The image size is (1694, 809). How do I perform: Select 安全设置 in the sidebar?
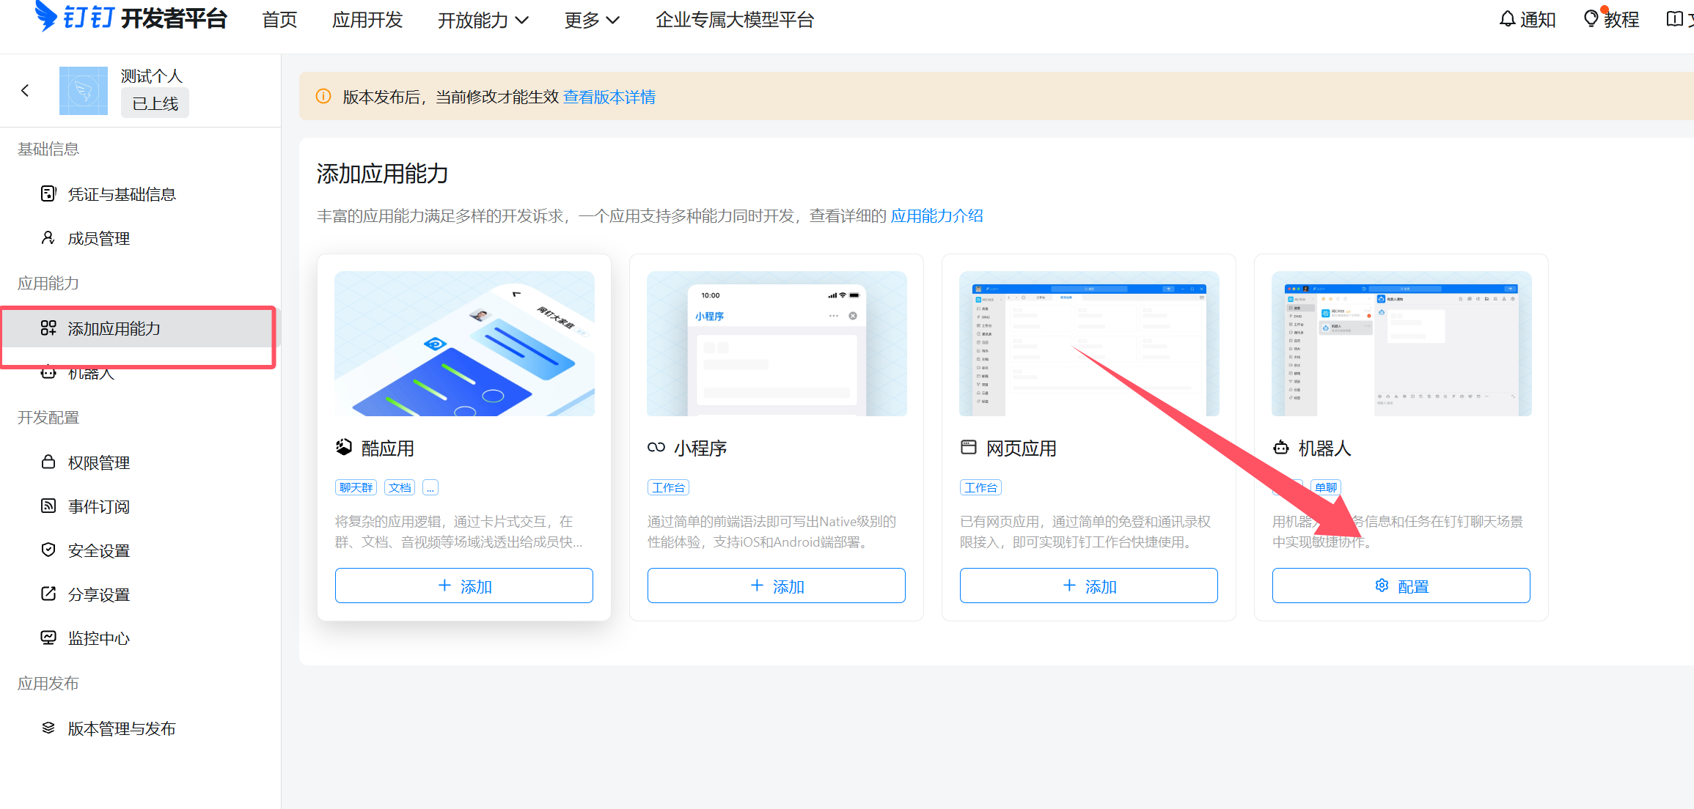[98, 550]
